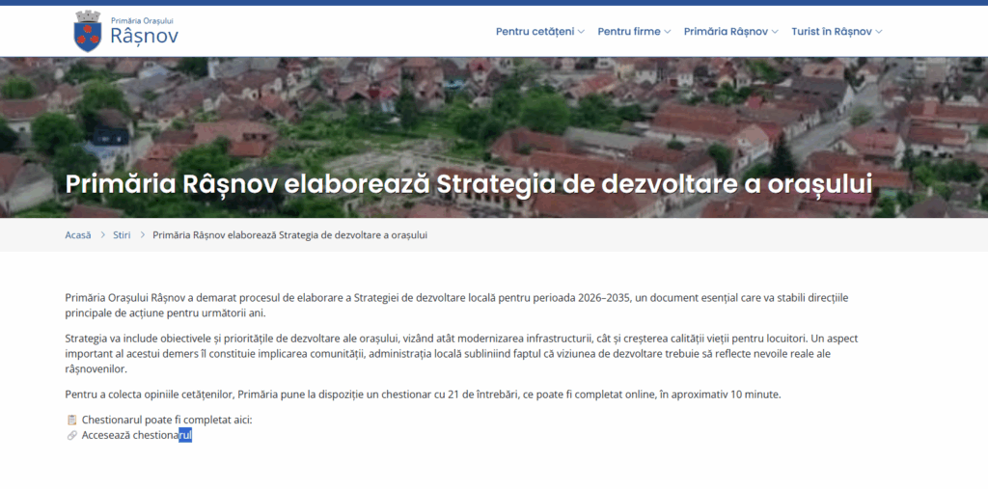
Task: Click the Râșnov coat of arms logo
Action: tap(88, 31)
